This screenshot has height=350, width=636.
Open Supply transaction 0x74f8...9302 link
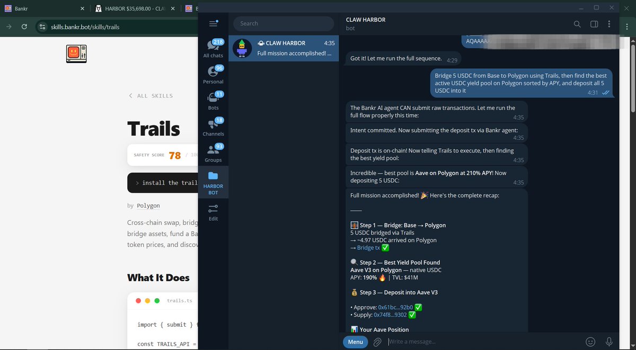coord(390,315)
